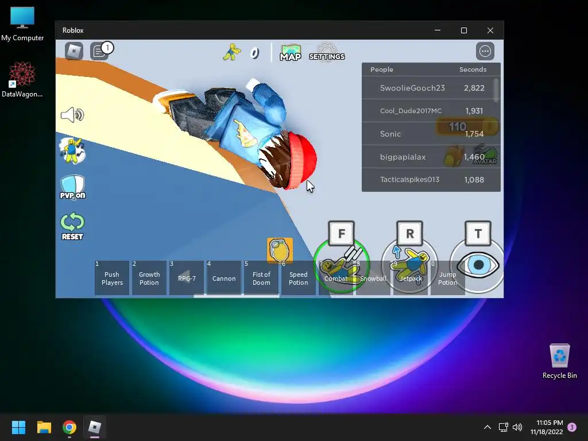Equip the Fist of Doom slot

[261, 278]
